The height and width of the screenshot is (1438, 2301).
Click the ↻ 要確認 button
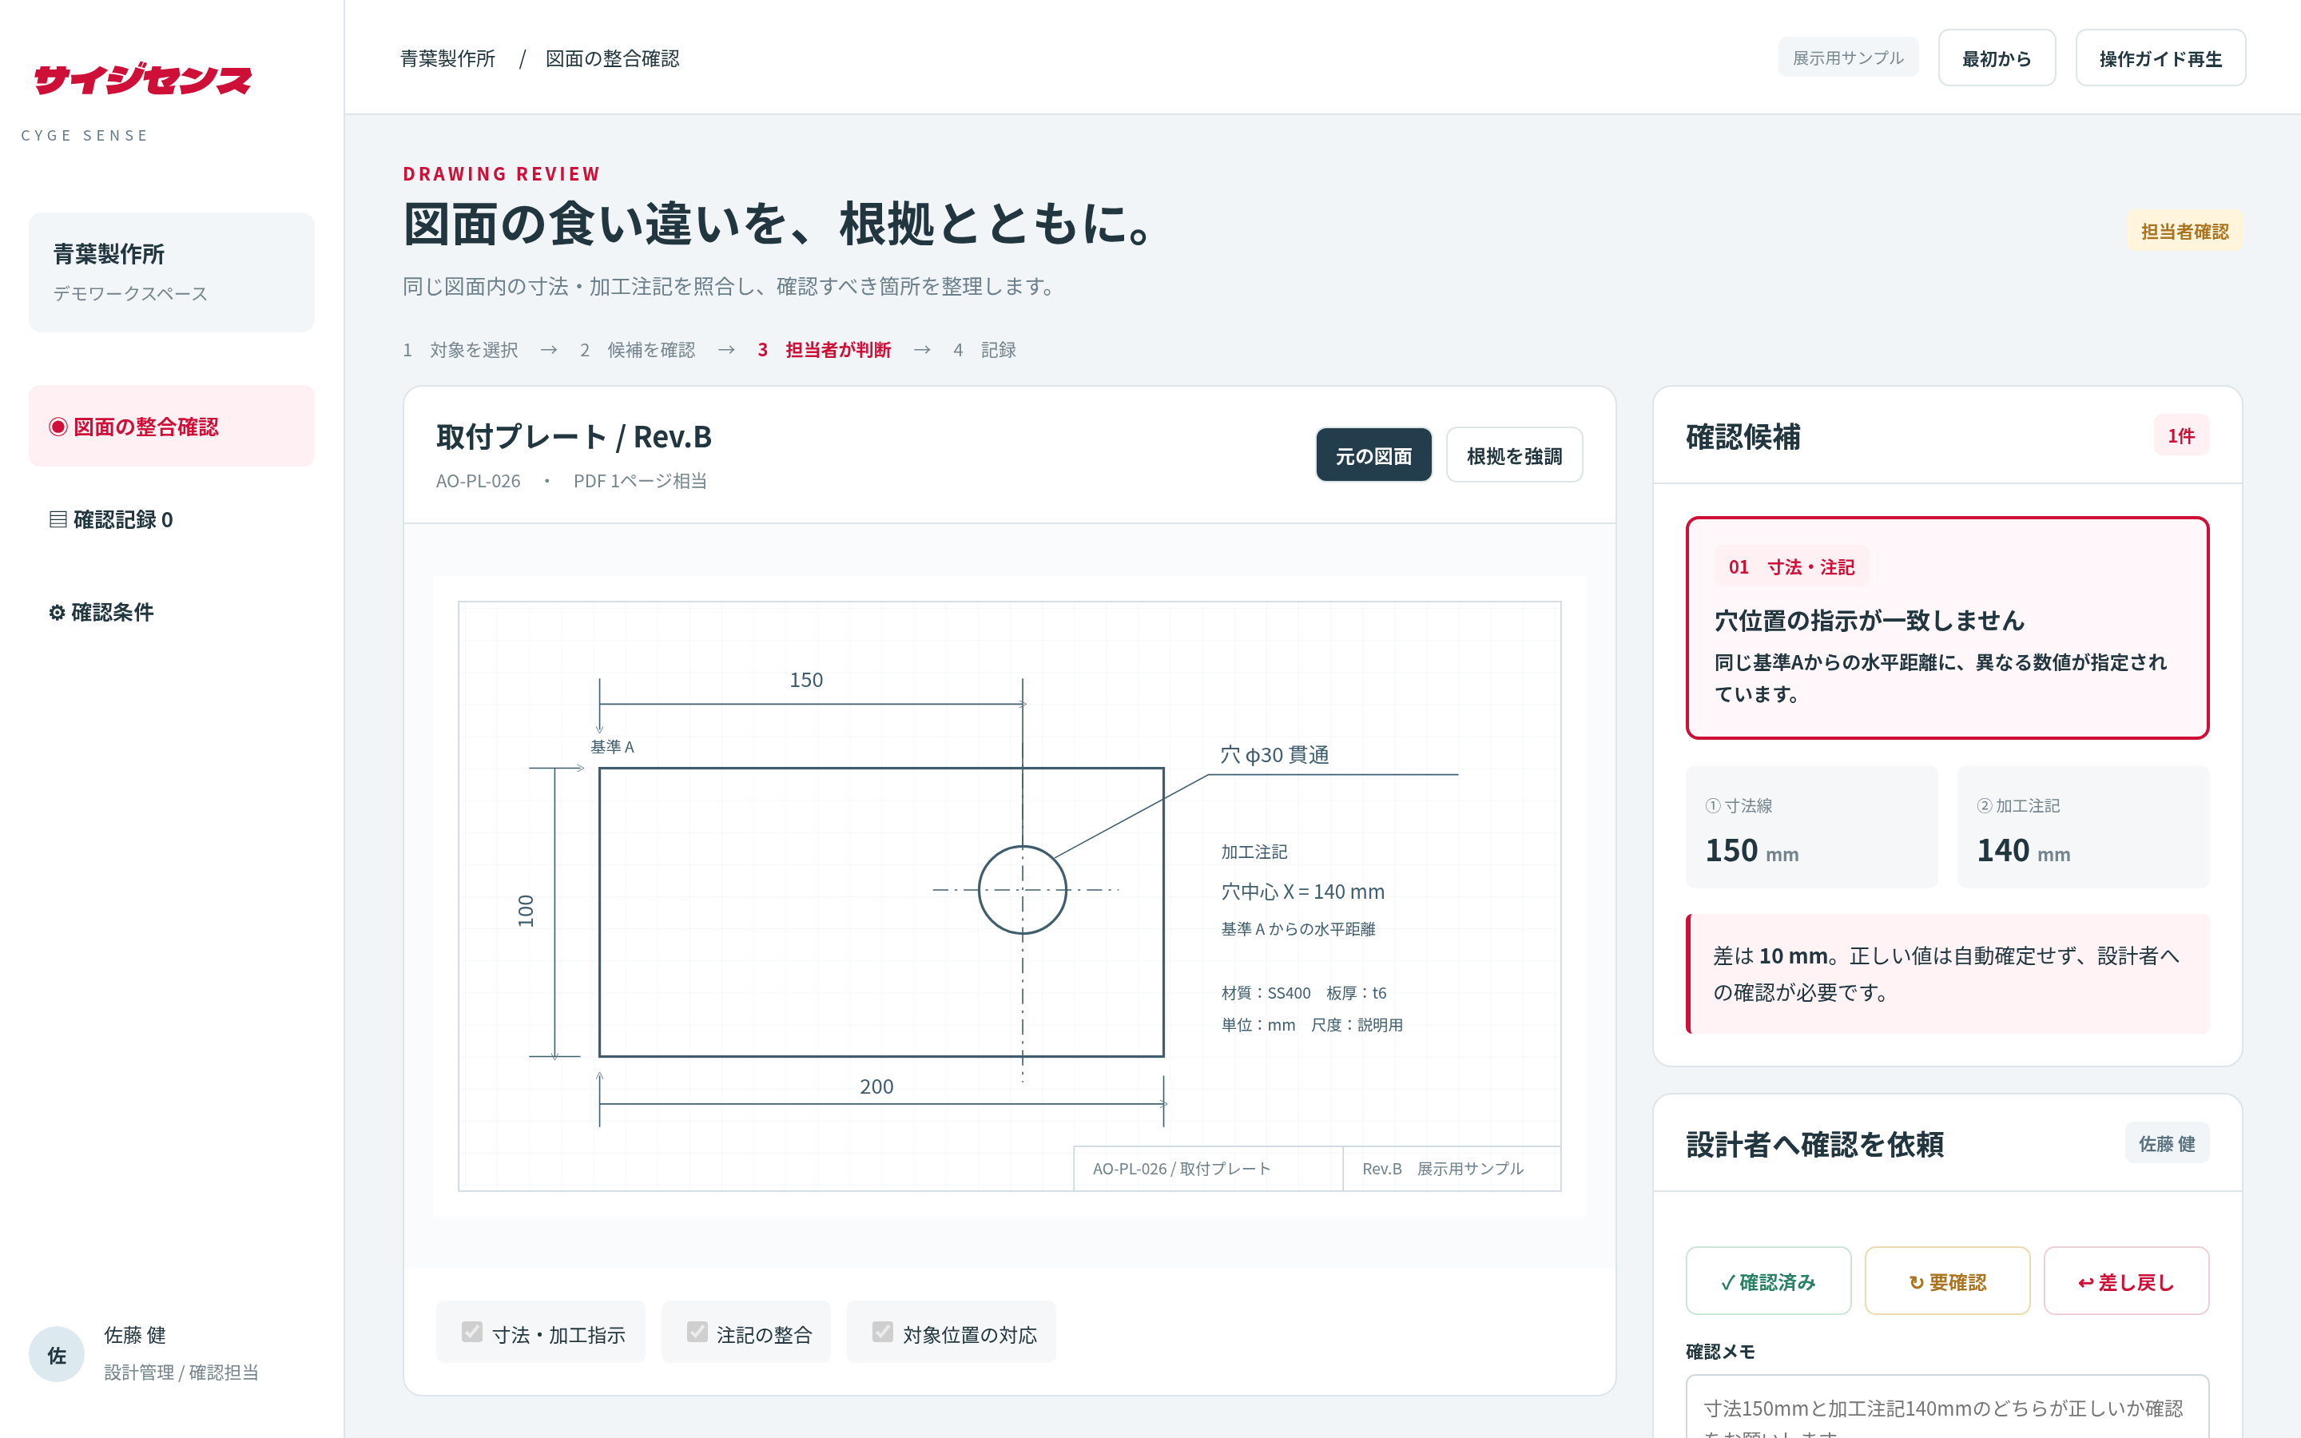(x=1947, y=1281)
